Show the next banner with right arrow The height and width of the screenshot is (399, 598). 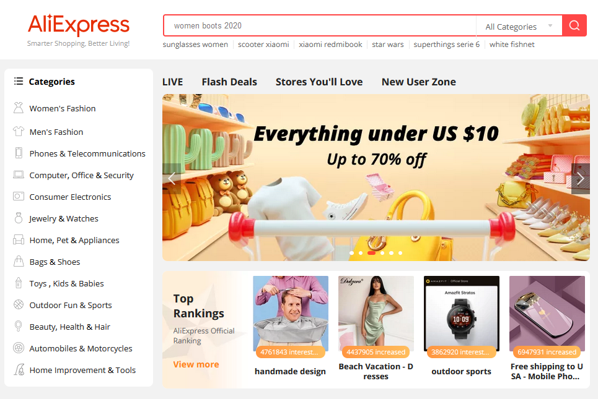pos(581,179)
